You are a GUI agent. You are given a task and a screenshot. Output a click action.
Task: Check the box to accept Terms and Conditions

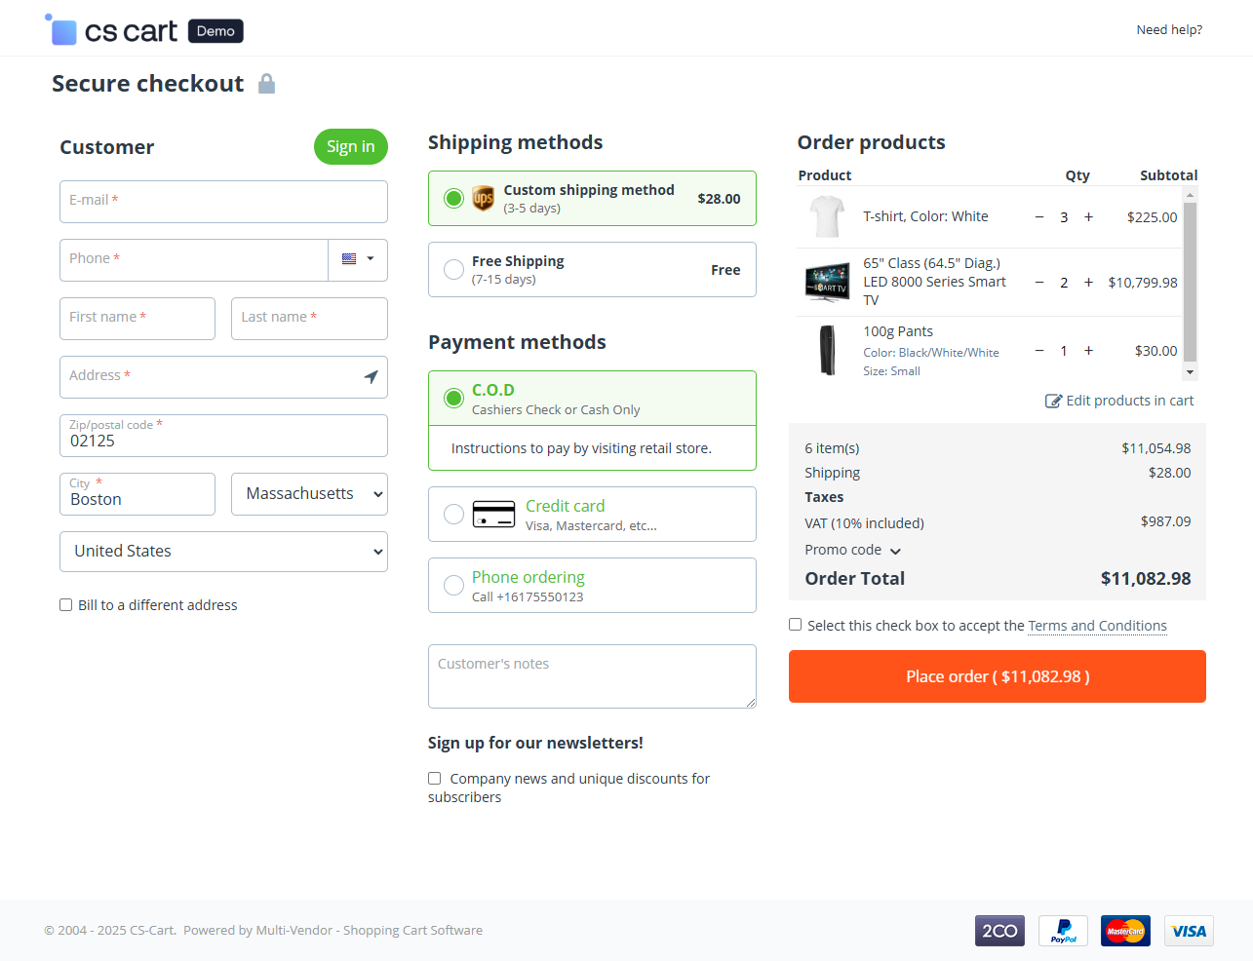tap(795, 624)
